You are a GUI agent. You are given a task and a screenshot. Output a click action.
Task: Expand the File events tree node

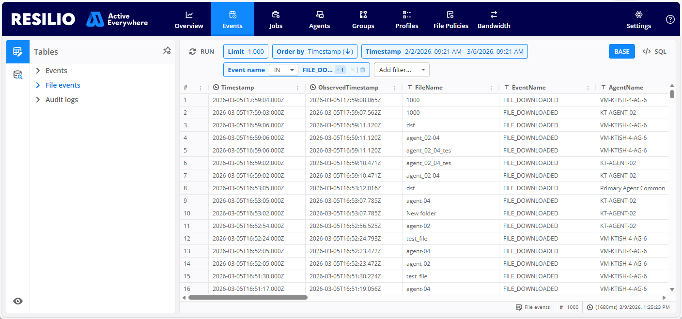(x=38, y=85)
